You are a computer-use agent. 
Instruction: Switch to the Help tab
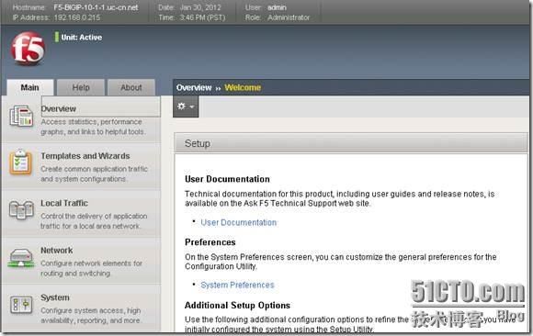(x=81, y=87)
